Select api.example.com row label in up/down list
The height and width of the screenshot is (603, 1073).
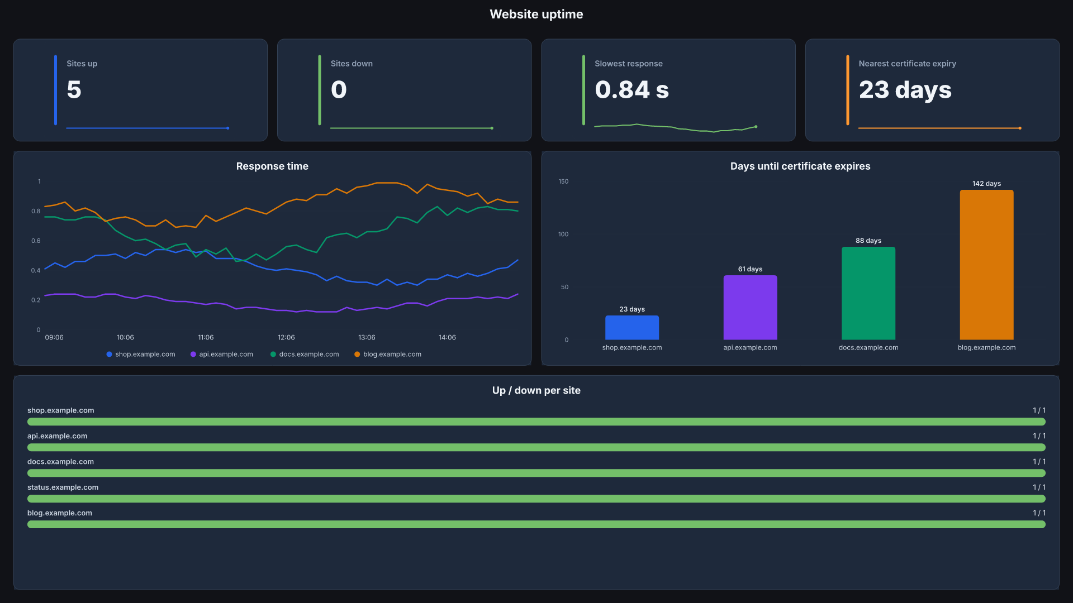click(57, 436)
